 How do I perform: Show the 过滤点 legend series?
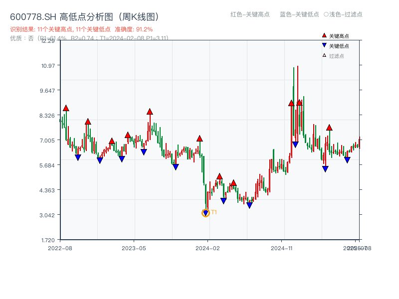337,56
